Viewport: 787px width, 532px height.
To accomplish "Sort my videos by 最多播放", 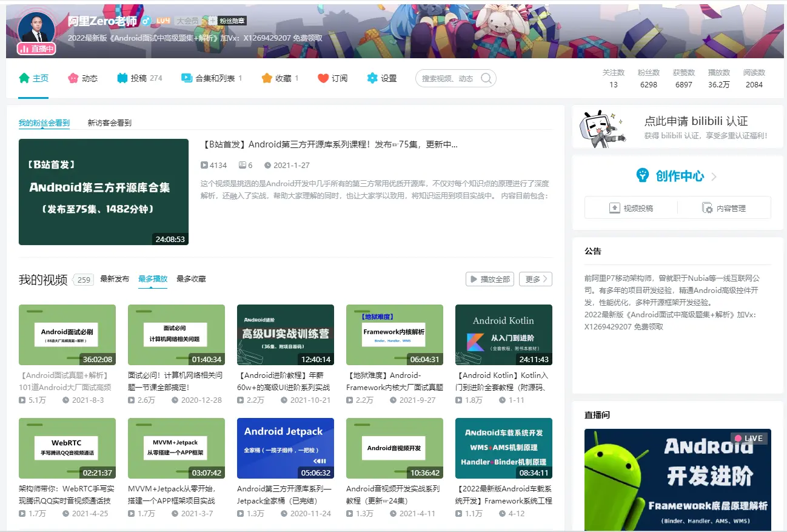I will 153,279.
